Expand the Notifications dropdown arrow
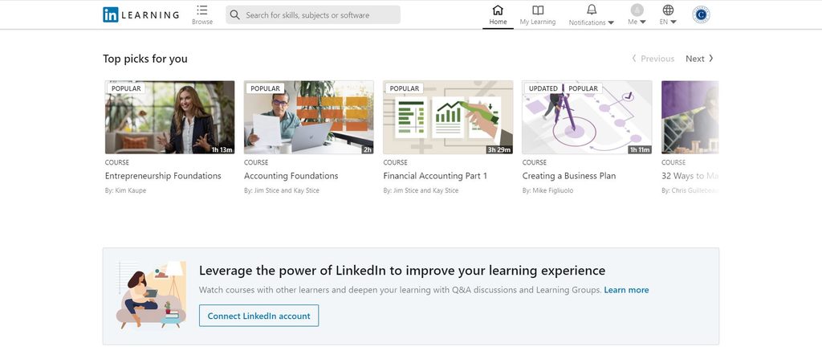The image size is (822, 347). (x=611, y=22)
